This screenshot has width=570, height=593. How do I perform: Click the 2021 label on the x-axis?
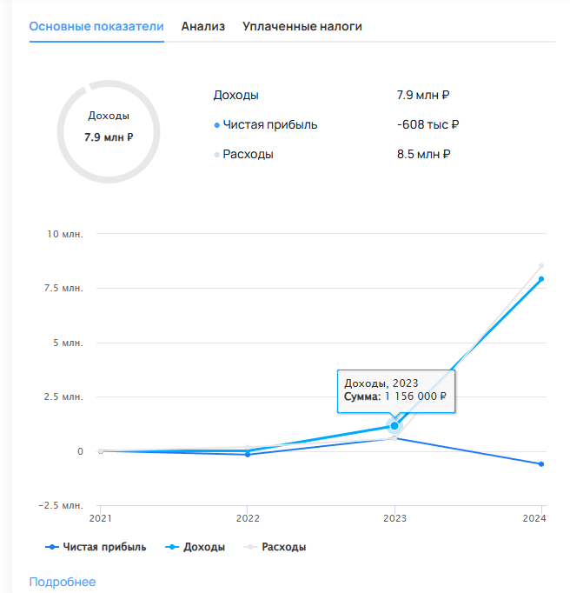[x=101, y=519]
